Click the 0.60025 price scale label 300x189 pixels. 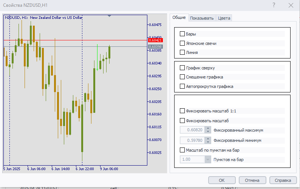[x=155, y=152]
